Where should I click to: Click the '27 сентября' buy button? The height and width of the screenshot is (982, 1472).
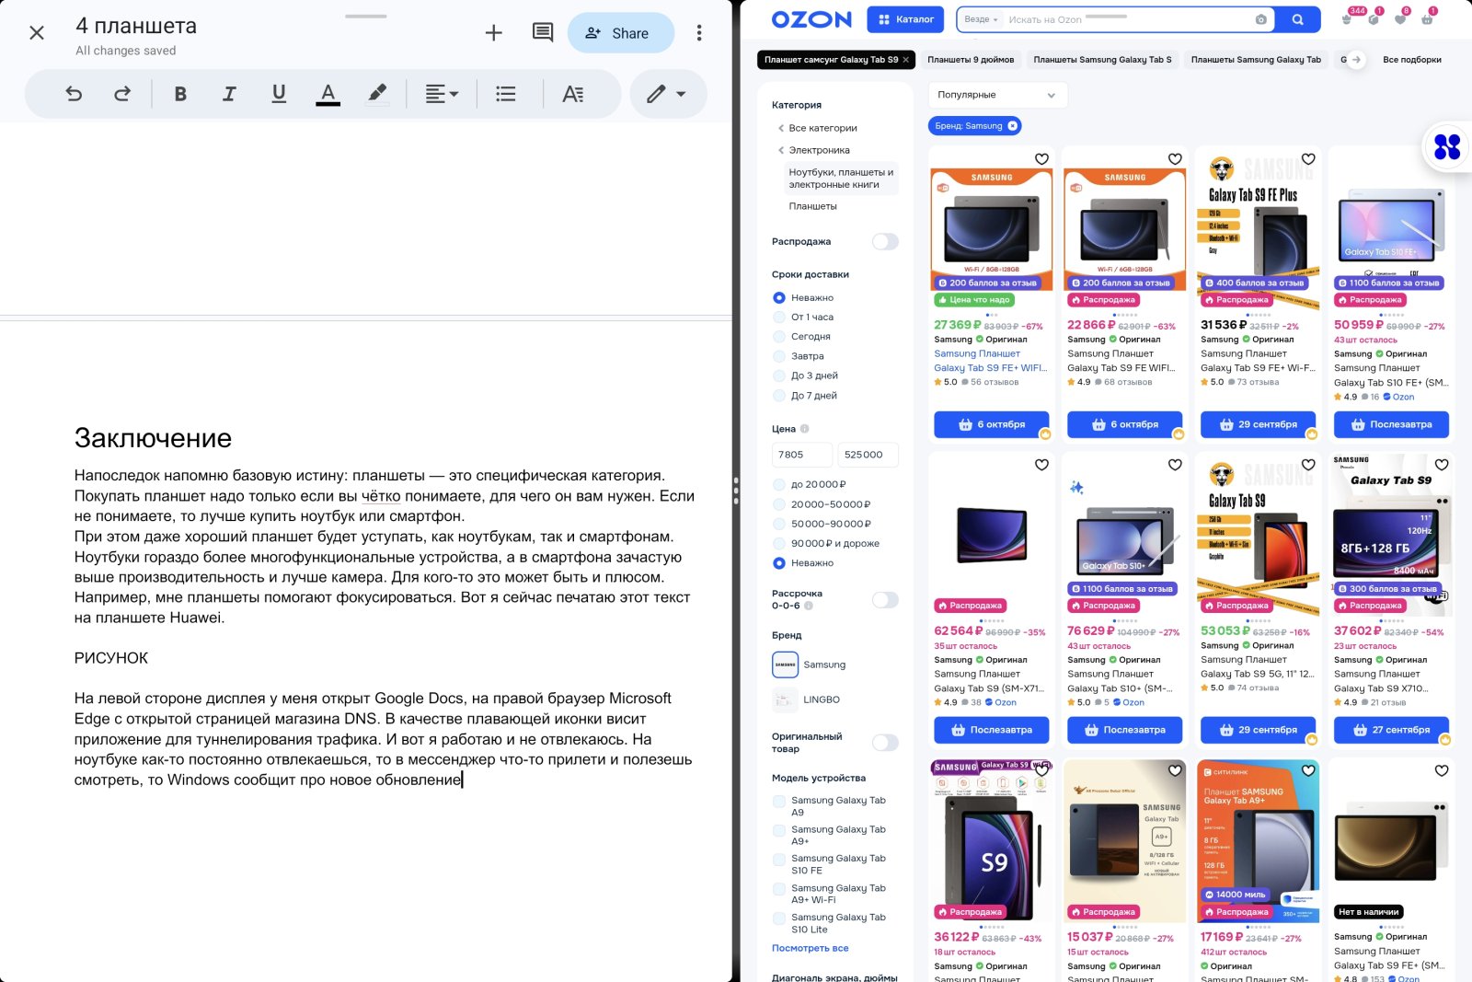tap(1391, 730)
